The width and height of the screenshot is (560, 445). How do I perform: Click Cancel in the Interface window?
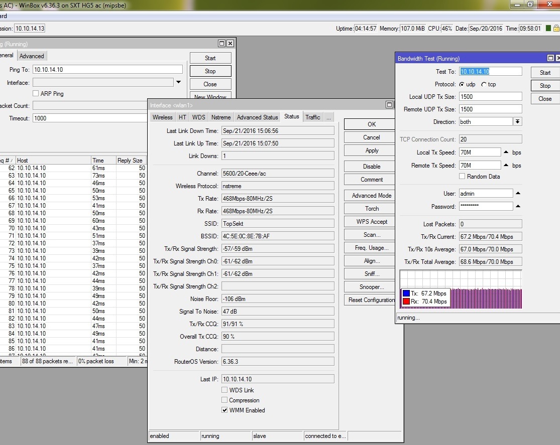pyautogui.click(x=370, y=137)
